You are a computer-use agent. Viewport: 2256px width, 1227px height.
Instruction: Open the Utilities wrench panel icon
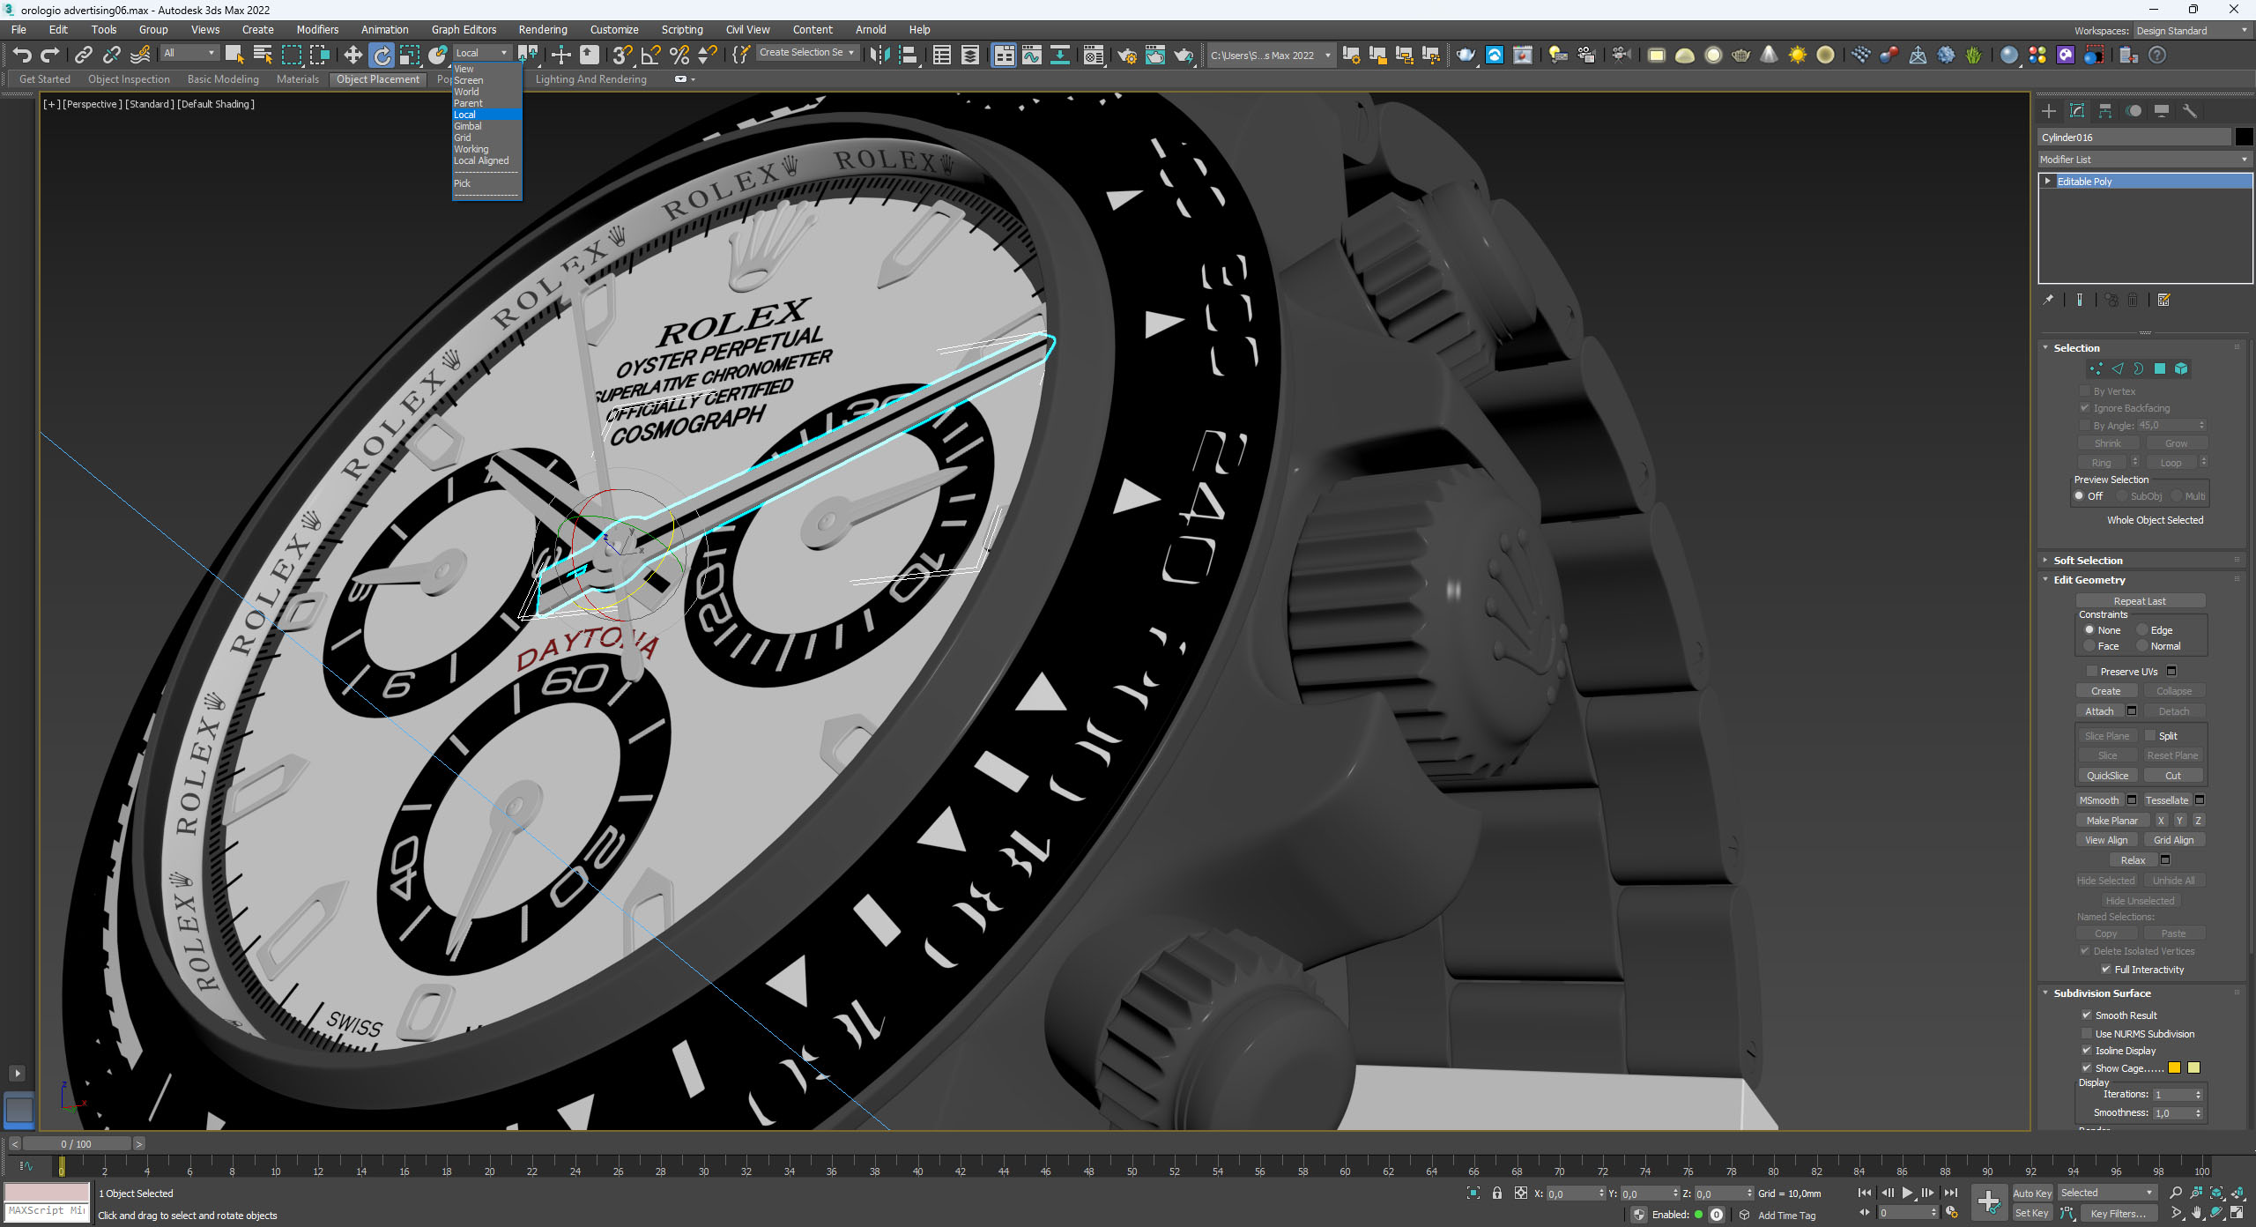[x=2190, y=111]
